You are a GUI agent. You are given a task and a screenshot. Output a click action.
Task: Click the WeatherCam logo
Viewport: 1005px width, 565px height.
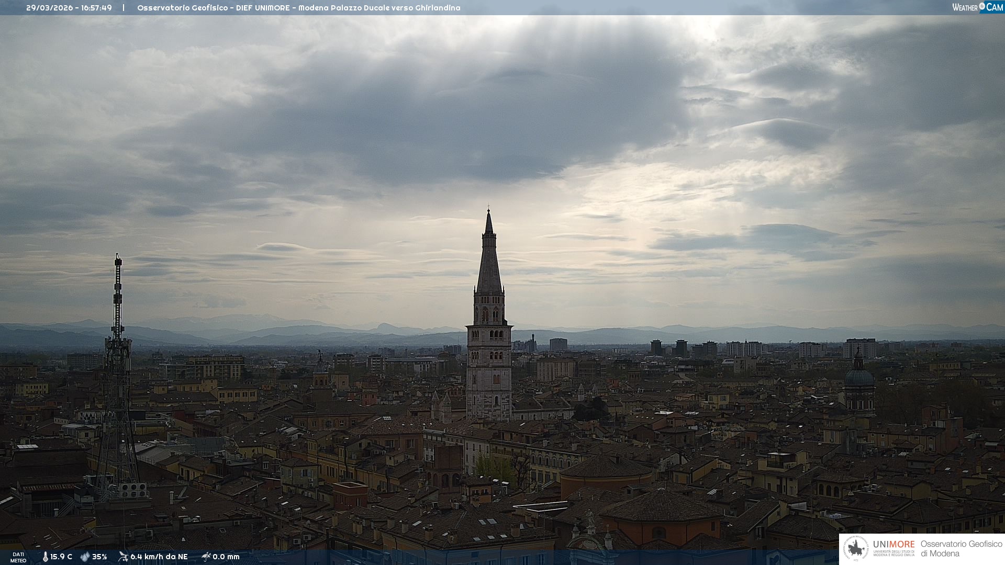pos(977,7)
